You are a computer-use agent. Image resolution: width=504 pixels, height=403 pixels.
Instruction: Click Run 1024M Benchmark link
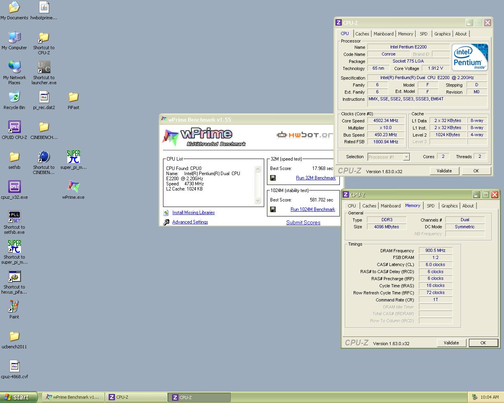click(313, 209)
